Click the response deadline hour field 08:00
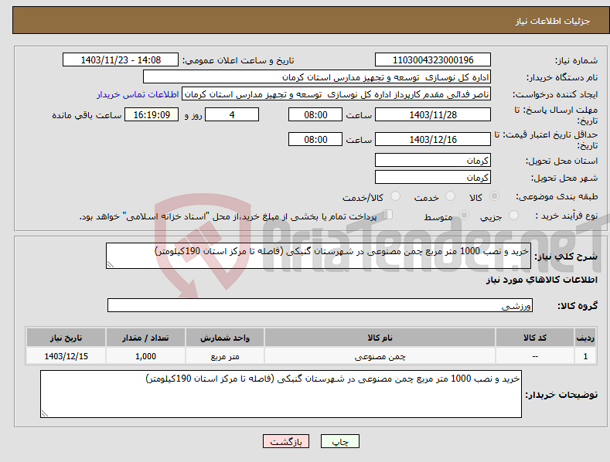Viewport: 610px width, 462px height. tap(315, 114)
